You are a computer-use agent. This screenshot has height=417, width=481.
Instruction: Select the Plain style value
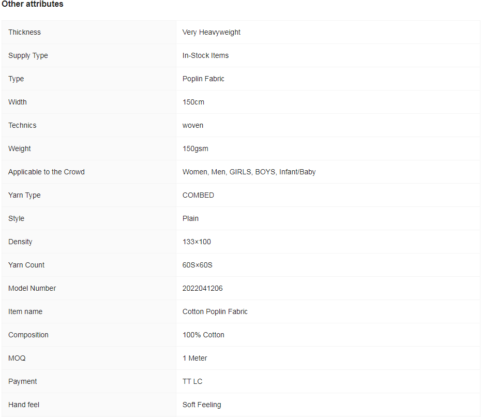pyautogui.click(x=190, y=218)
